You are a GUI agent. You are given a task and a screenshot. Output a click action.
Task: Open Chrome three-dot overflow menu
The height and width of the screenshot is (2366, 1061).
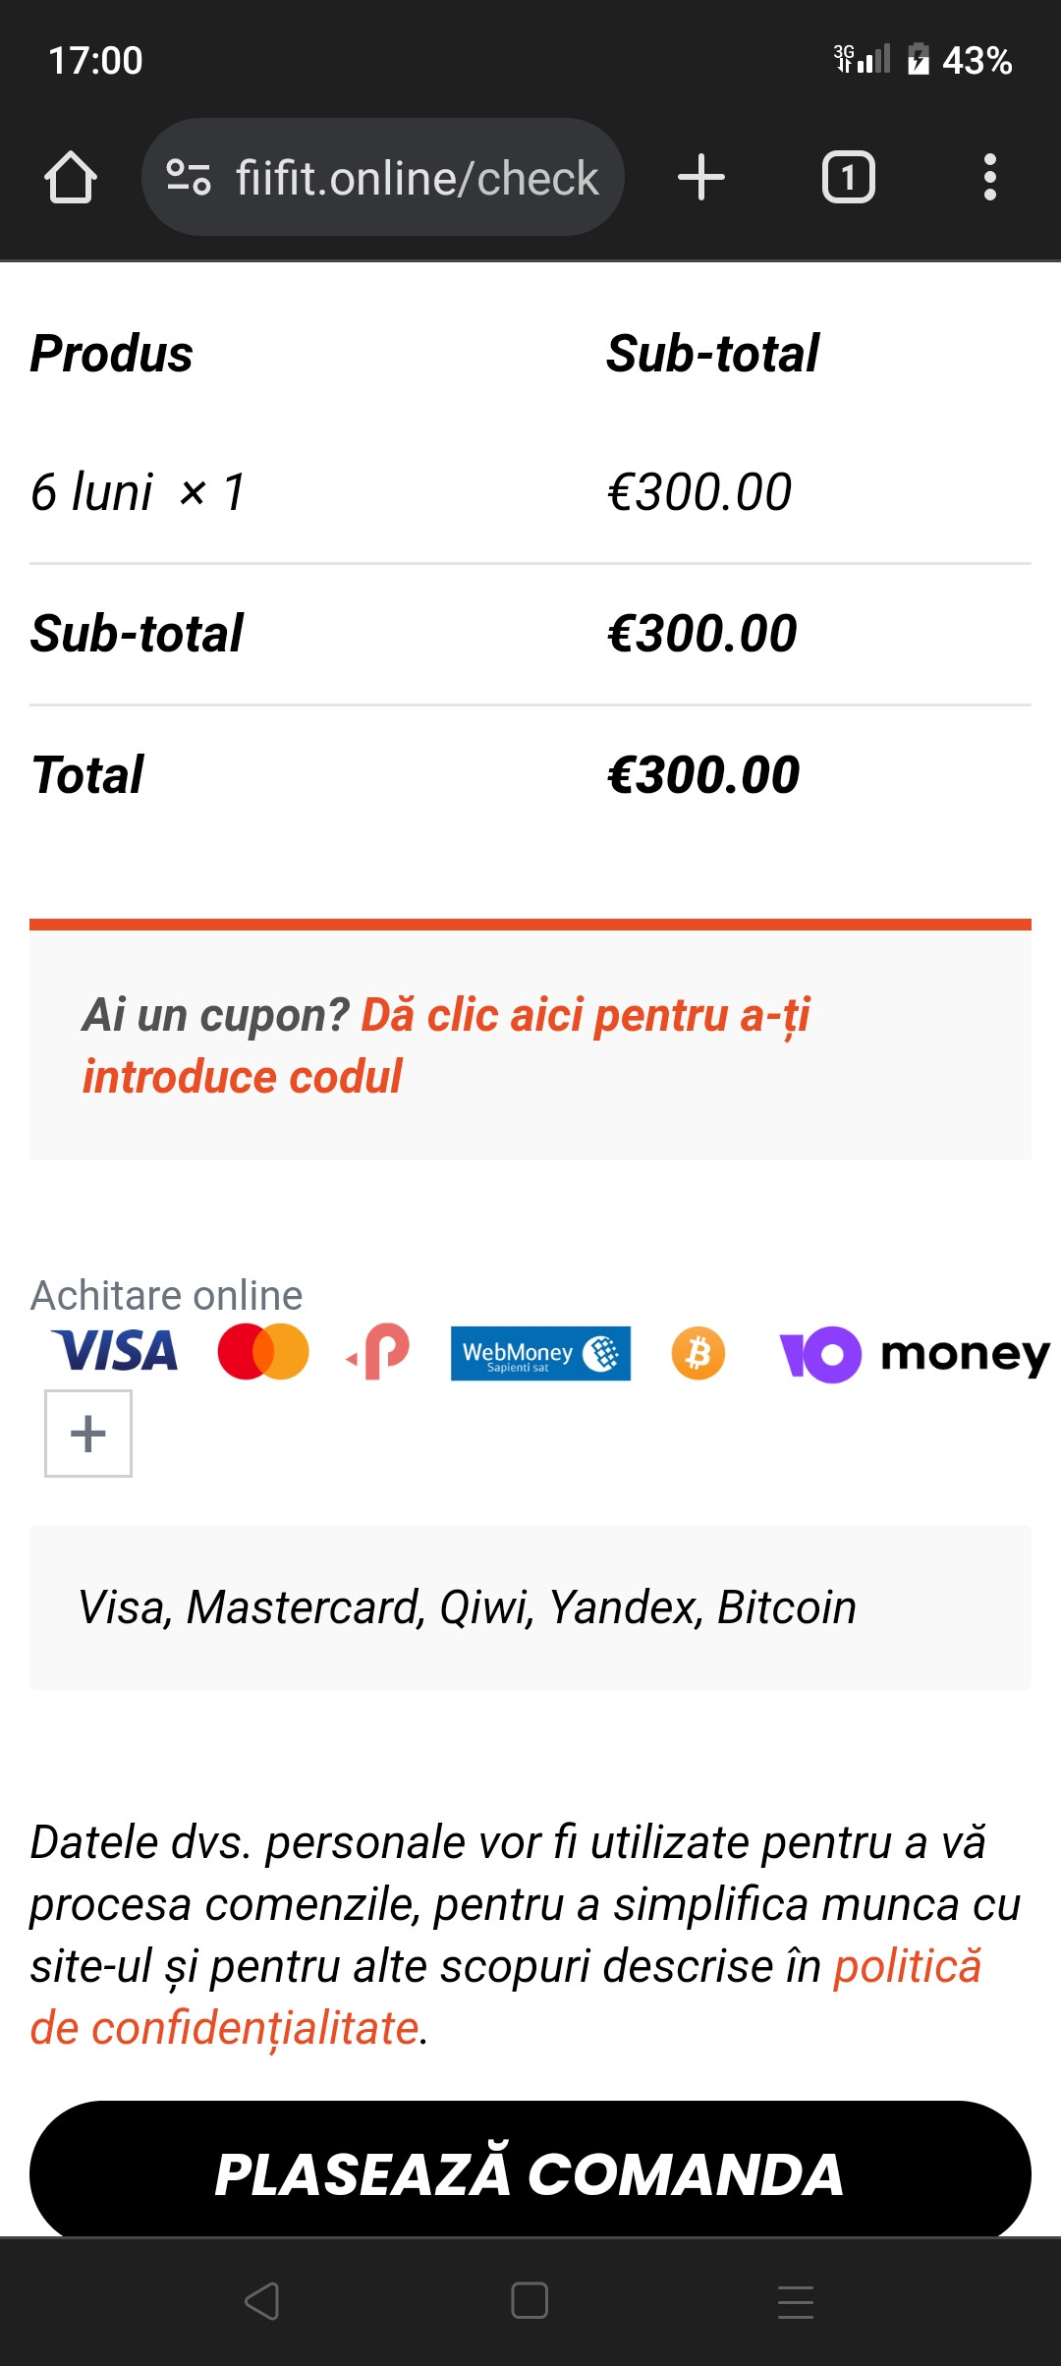989,178
